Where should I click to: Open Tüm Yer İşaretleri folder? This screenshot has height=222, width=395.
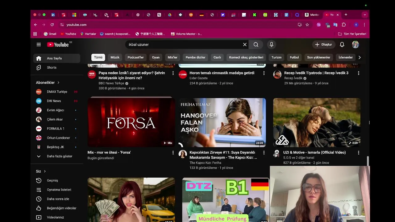tap(352, 34)
